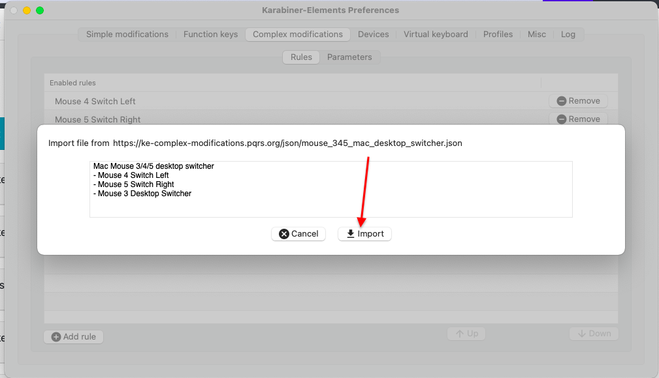
Task: Open the Log tab
Action: tap(568, 35)
